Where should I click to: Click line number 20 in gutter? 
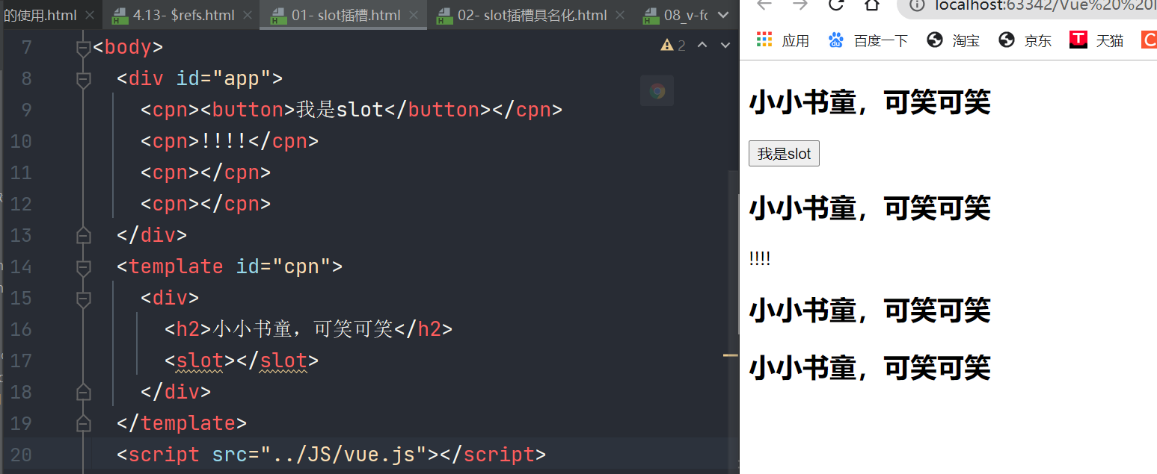(21, 455)
